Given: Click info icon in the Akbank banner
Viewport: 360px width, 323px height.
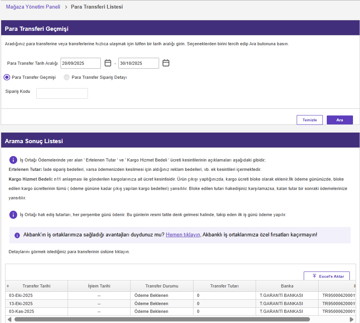Looking at the screenshot, I should click(x=17, y=235).
